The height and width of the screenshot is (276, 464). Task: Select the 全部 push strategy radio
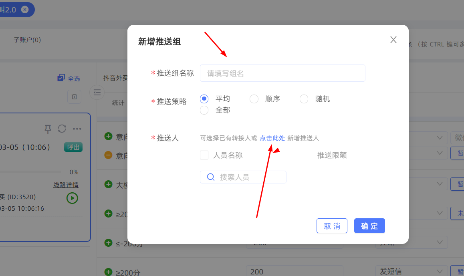click(x=204, y=110)
